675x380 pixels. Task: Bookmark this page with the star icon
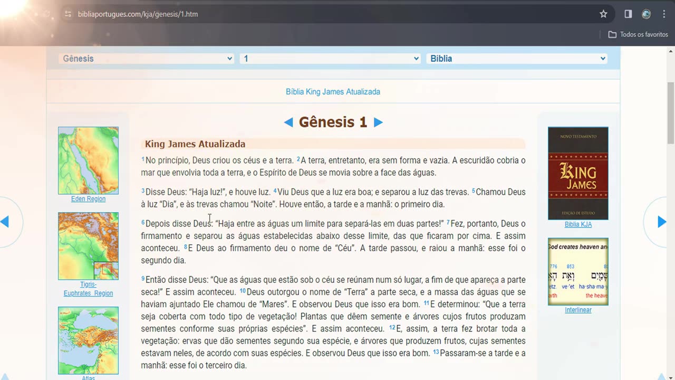(603, 14)
